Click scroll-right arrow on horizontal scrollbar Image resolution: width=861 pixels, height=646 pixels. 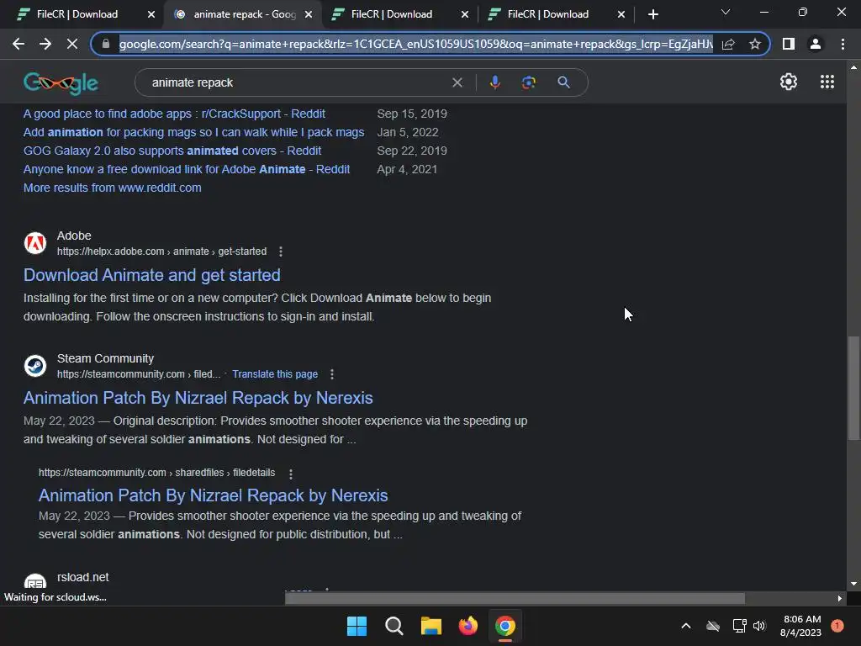pos(840,598)
